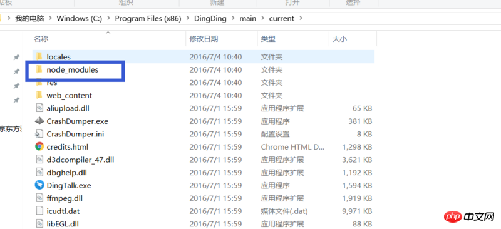The height and width of the screenshot is (229, 501).
Task: Go to DingDing in the breadcrumb
Action: (210, 19)
